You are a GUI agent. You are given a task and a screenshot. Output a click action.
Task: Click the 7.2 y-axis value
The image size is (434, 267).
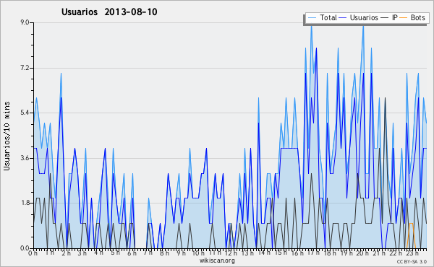pos(25,68)
